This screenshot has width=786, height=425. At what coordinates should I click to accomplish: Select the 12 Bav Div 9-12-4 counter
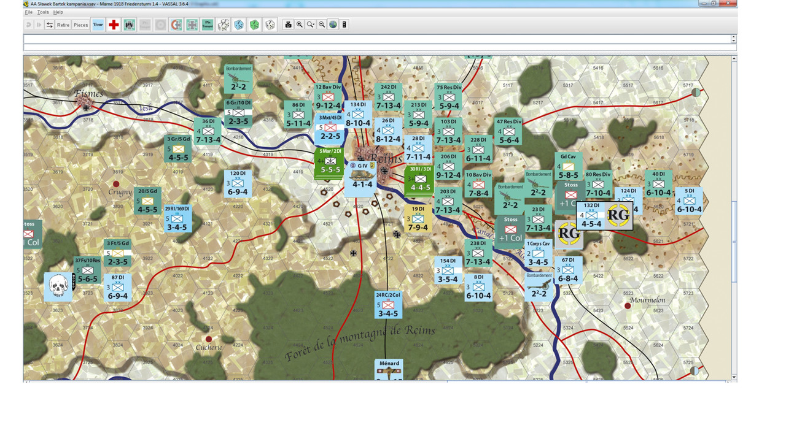pos(328,97)
